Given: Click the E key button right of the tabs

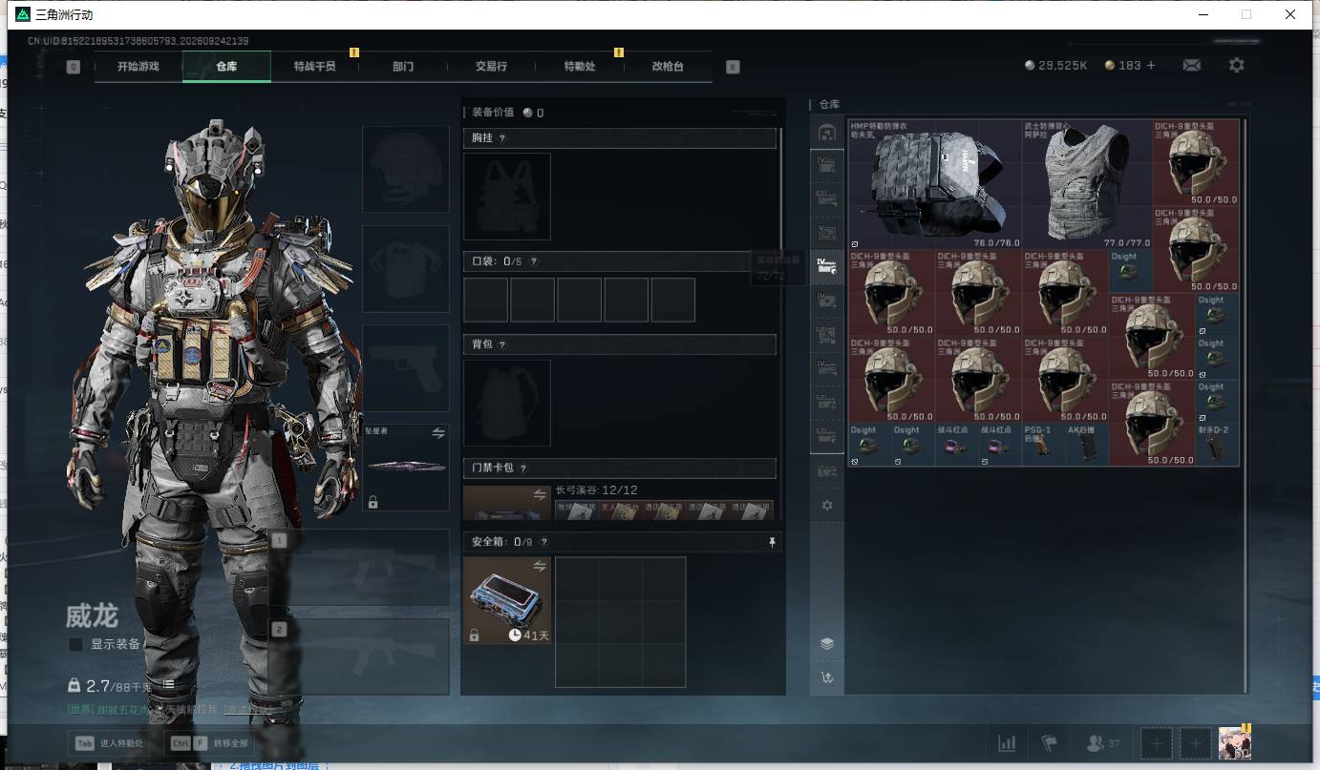Looking at the screenshot, I should (x=733, y=67).
